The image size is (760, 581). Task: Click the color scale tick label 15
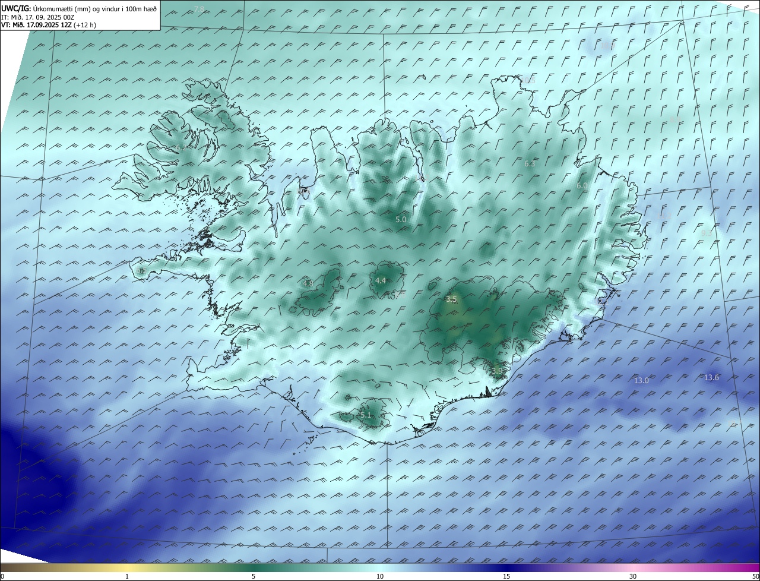[506, 576]
